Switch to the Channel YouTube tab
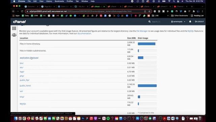The width and height of the screenshot is (216, 122). click(x=181, y=6)
